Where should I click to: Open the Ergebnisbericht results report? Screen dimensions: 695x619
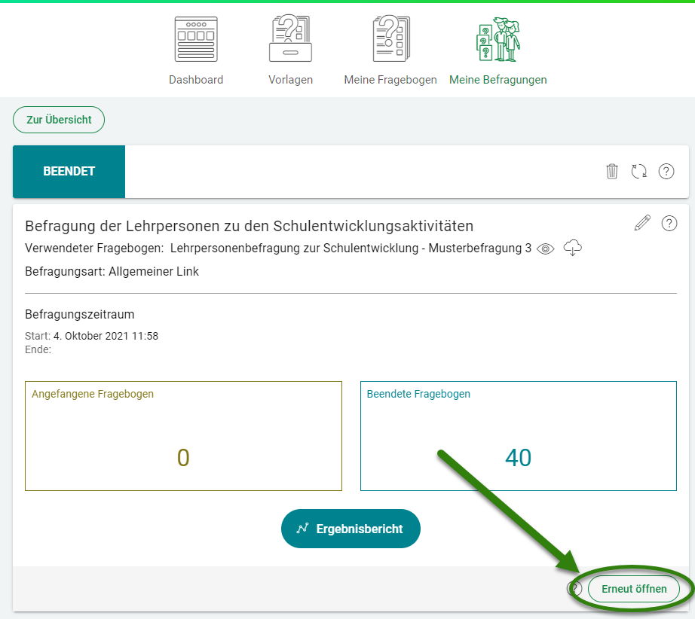pyautogui.click(x=351, y=529)
